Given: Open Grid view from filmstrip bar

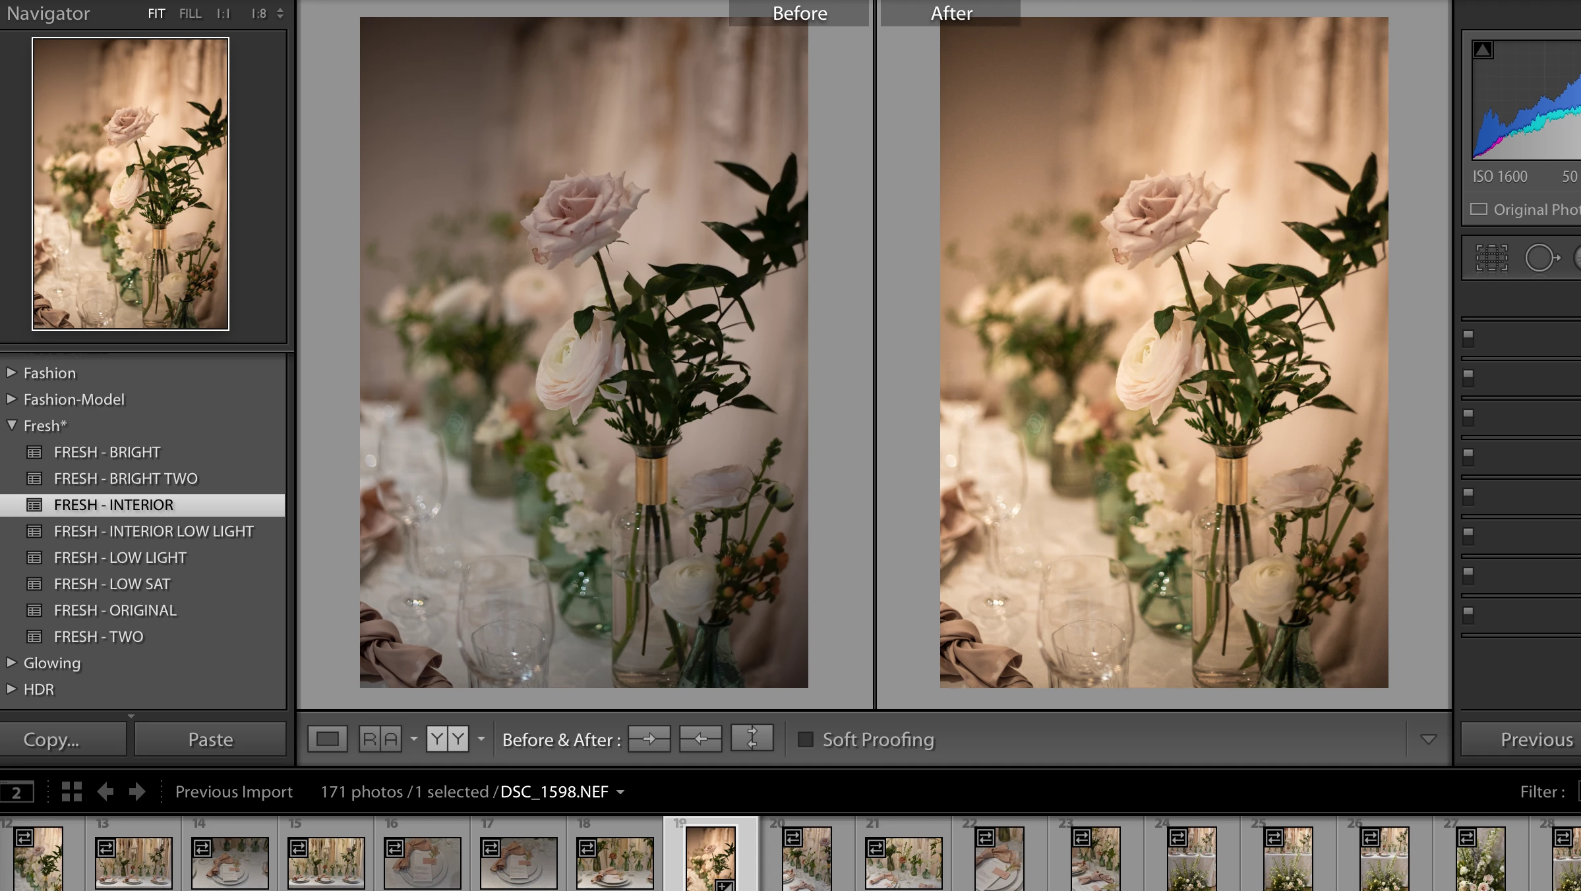Looking at the screenshot, I should point(71,791).
